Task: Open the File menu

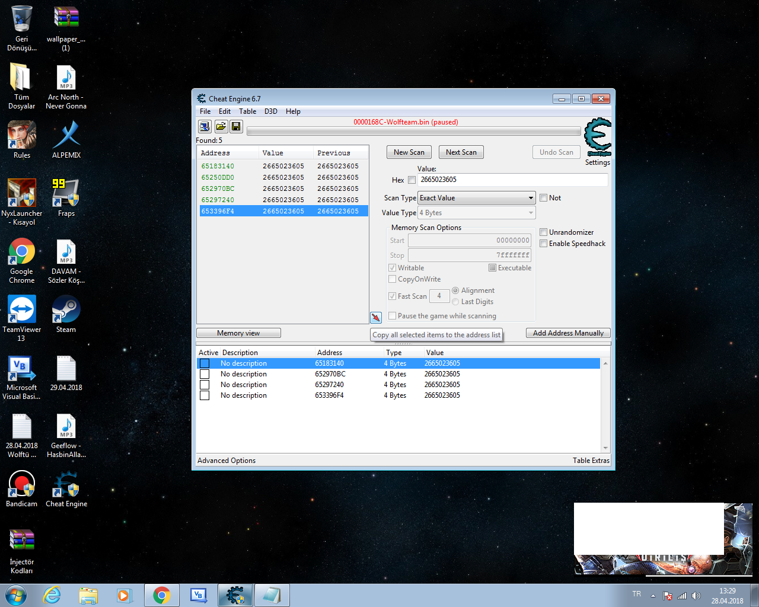Action: [x=205, y=111]
